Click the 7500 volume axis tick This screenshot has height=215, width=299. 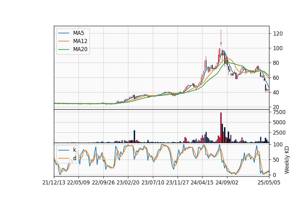(279, 112)
